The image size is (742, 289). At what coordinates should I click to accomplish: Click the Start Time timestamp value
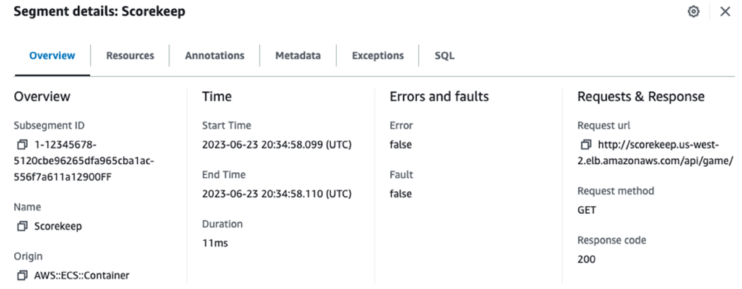[x=276, y=145]
